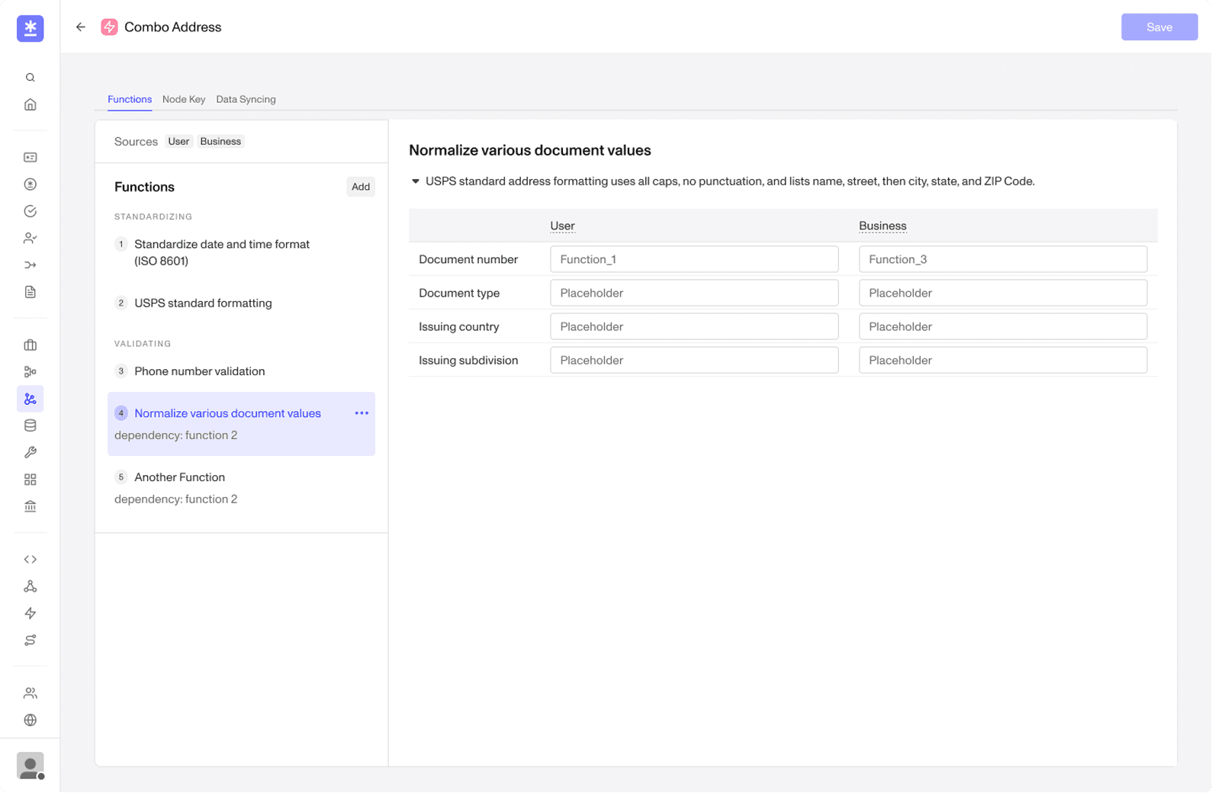The height and width of the screenshot is (793, 1212).
Task: Focus the Business Issuing country field
Action: pos(1003,326)
